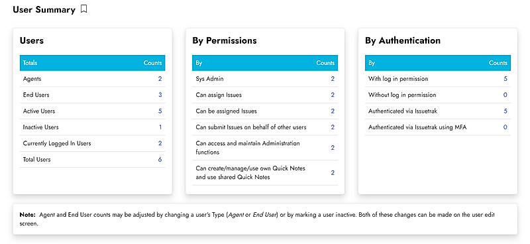530x244 pixels.
Task: Click count for submitting Issues on behalf of others
Action: (x=333, y=127)
